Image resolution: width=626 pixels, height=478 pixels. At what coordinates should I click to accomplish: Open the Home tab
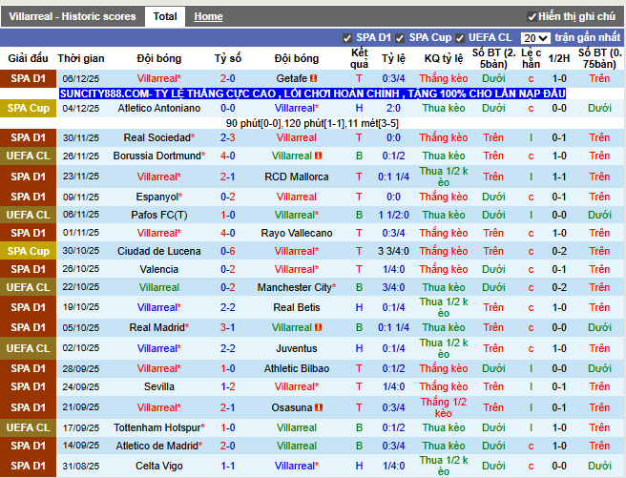208,17
